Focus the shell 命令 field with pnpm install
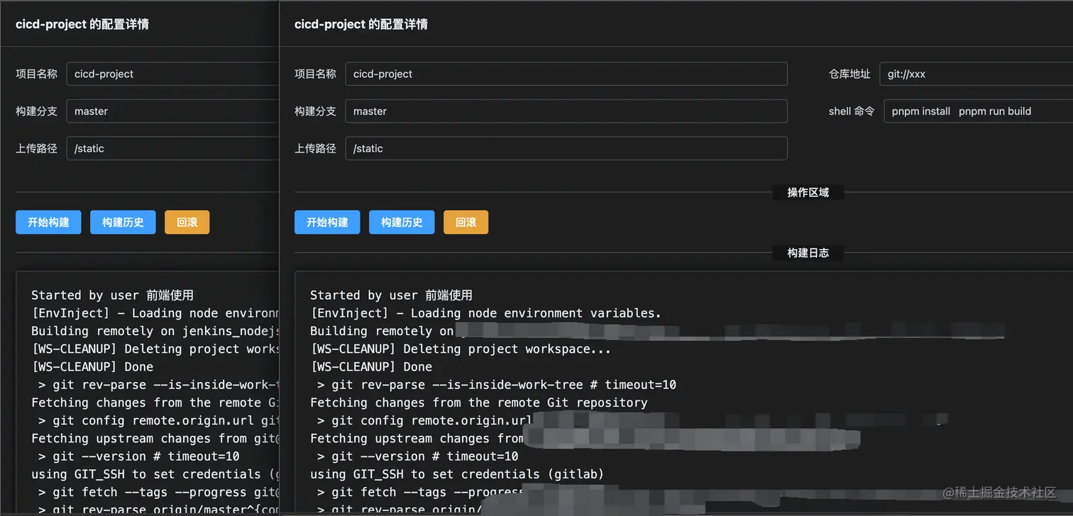Screen dimensions: 1073x516 click(x=979, y=111)
